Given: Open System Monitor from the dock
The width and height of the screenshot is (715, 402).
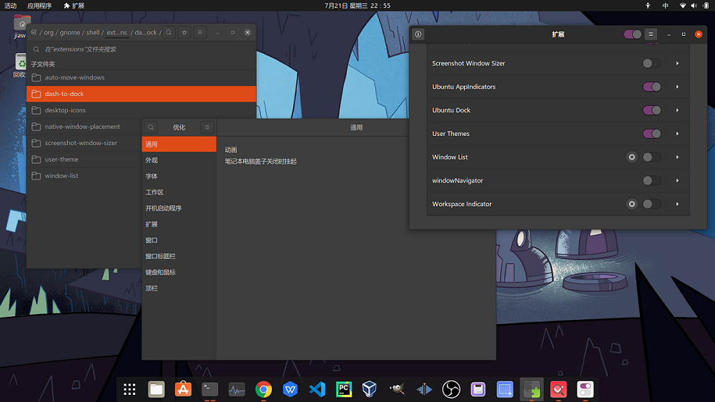Looking at the screenshot, I should point(237,389).
